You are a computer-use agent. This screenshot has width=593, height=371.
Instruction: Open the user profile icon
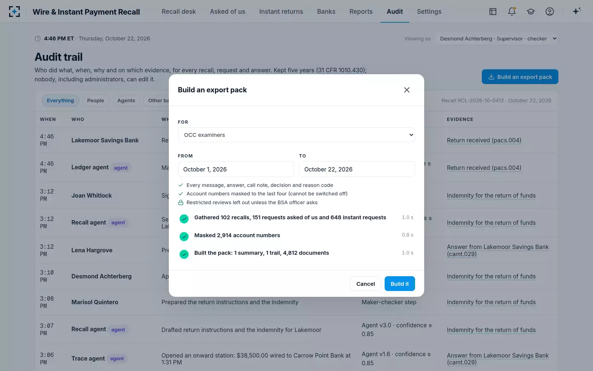point(550,12)
